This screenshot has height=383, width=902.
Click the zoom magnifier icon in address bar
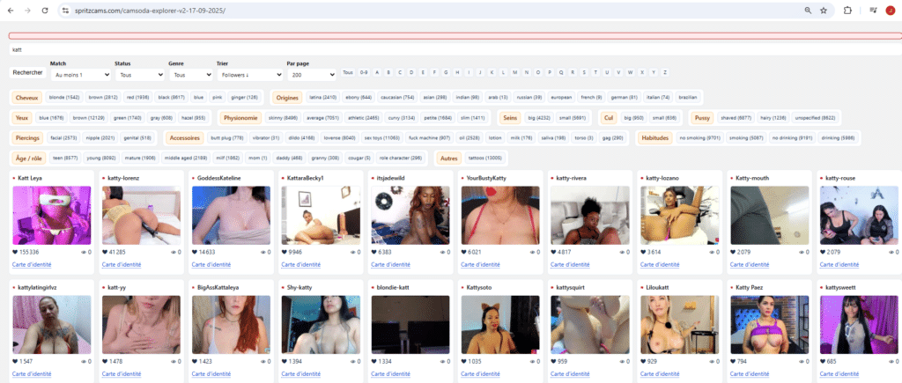pyautogui.click(x=809, y=11)
